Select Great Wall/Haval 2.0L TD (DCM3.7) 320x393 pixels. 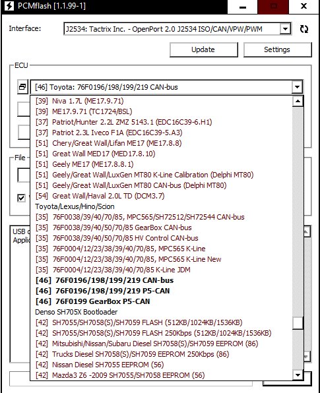161,196
